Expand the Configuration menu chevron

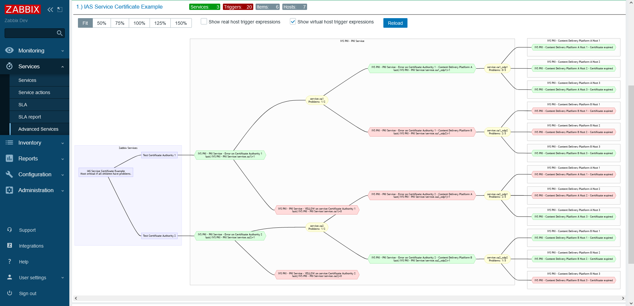pyautogui.click(x=63, y=175)
